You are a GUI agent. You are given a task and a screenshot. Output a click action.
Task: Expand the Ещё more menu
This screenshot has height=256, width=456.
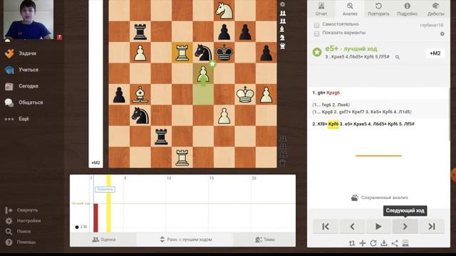click(x=16, y=119)
